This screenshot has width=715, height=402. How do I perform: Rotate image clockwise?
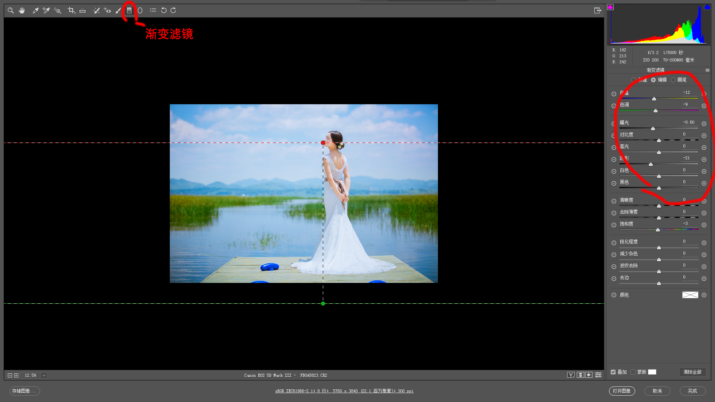[174, 10]
